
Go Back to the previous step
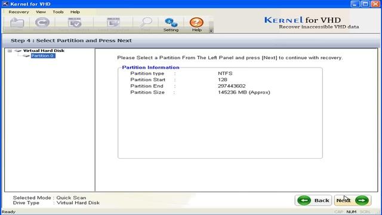(x=313, y=201)
